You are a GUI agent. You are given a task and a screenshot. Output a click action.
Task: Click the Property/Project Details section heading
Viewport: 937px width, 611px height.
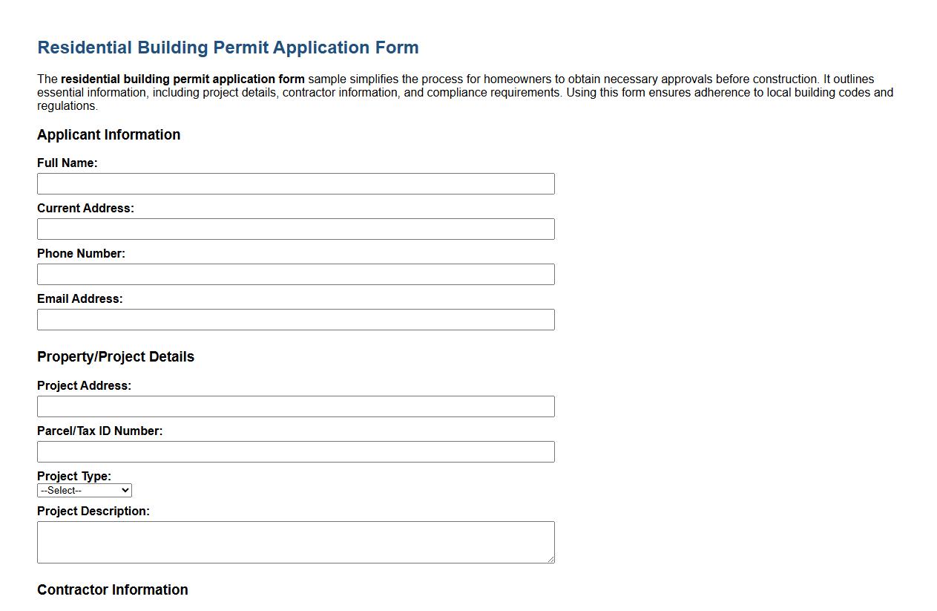click(116, 356)
